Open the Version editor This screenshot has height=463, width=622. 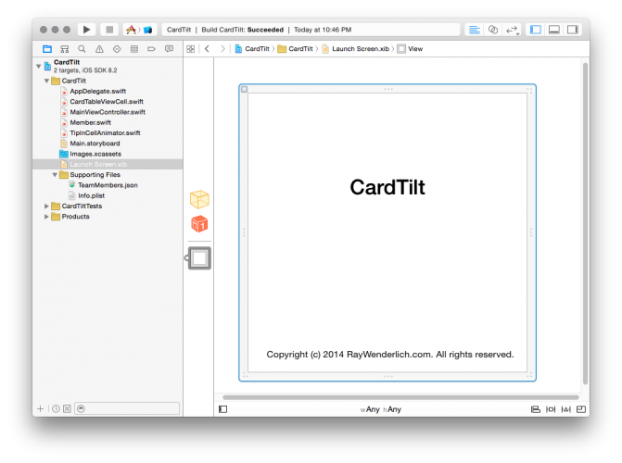(513, 30)
